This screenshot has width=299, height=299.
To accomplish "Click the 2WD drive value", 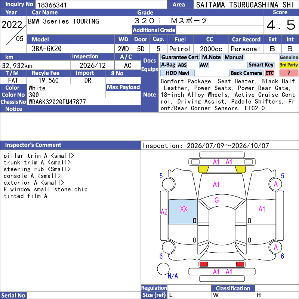I will pos(123,49).
